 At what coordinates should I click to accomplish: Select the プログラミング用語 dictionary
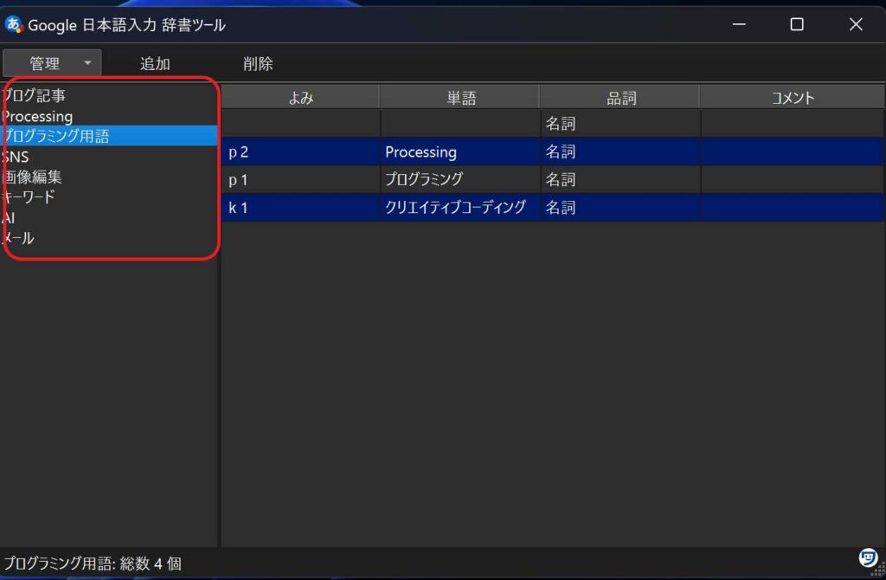click(x=110, y=136)
